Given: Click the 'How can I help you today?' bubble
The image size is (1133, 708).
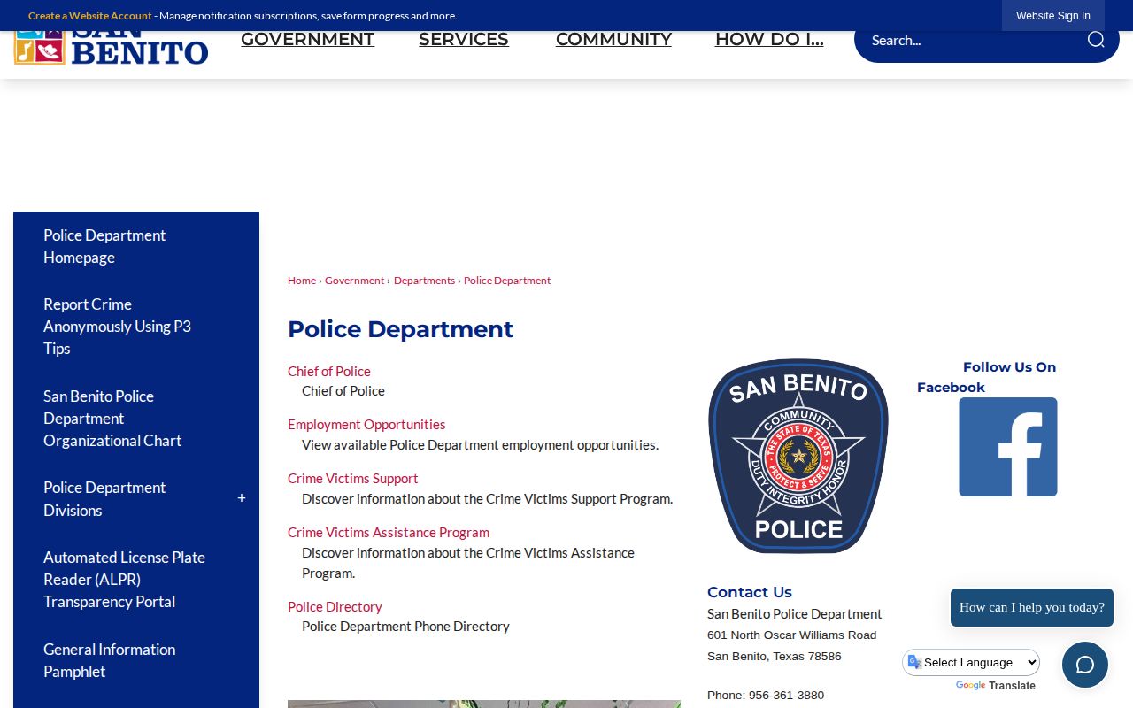Looking at the screenshot, I should [1032, 607].
